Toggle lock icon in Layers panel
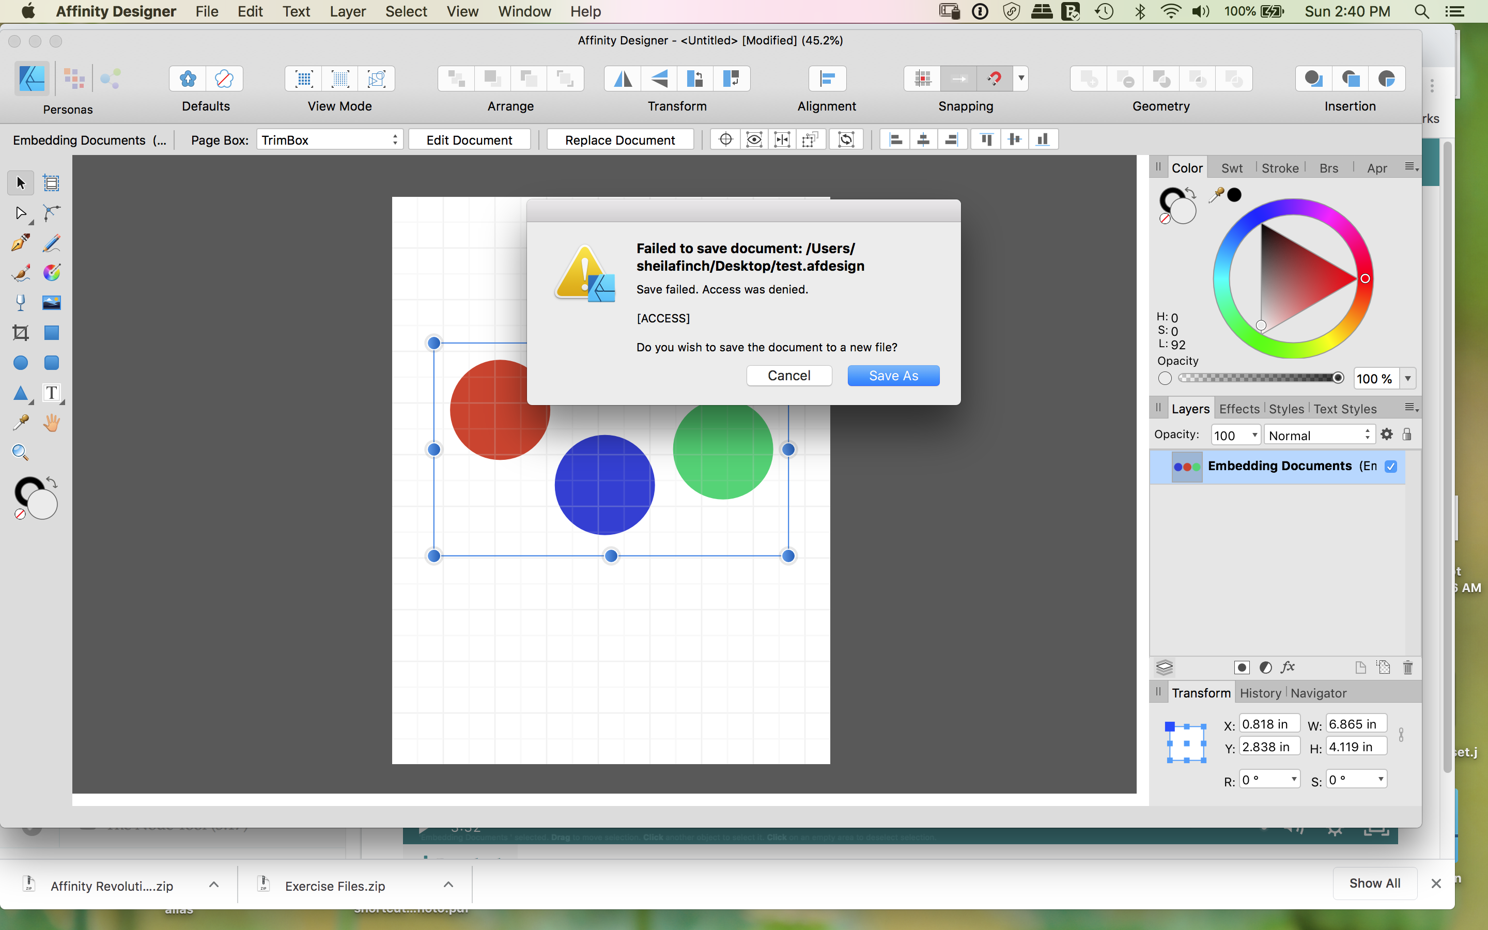 1407,434
